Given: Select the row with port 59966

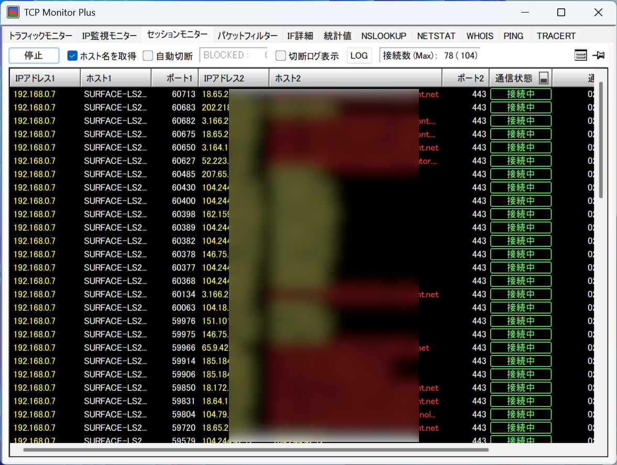Looking at the screenshot, I should (x=302, y=348).
